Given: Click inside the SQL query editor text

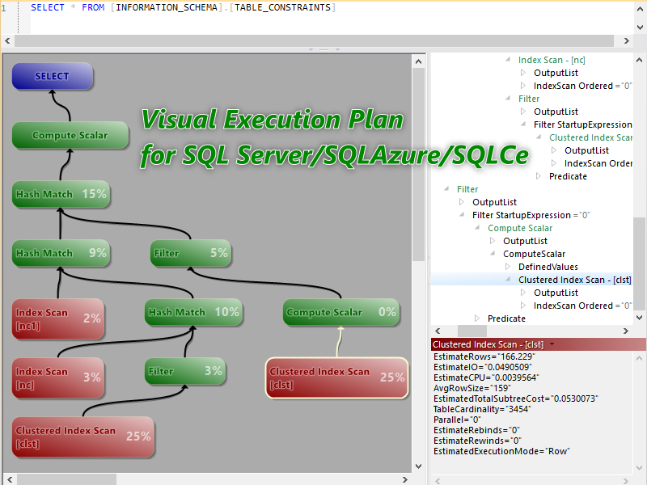Looking at the screenshot, I should pyautogui.click(x=184, y=7).
